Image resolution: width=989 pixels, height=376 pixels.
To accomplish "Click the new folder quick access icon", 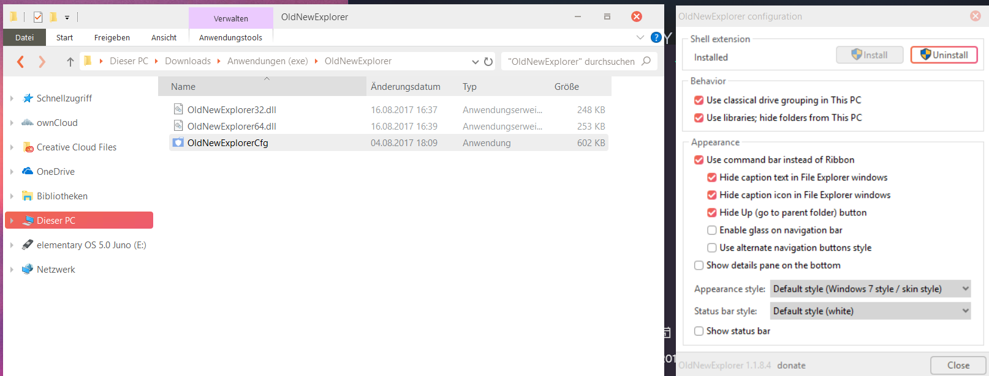I will pos(53,17).
